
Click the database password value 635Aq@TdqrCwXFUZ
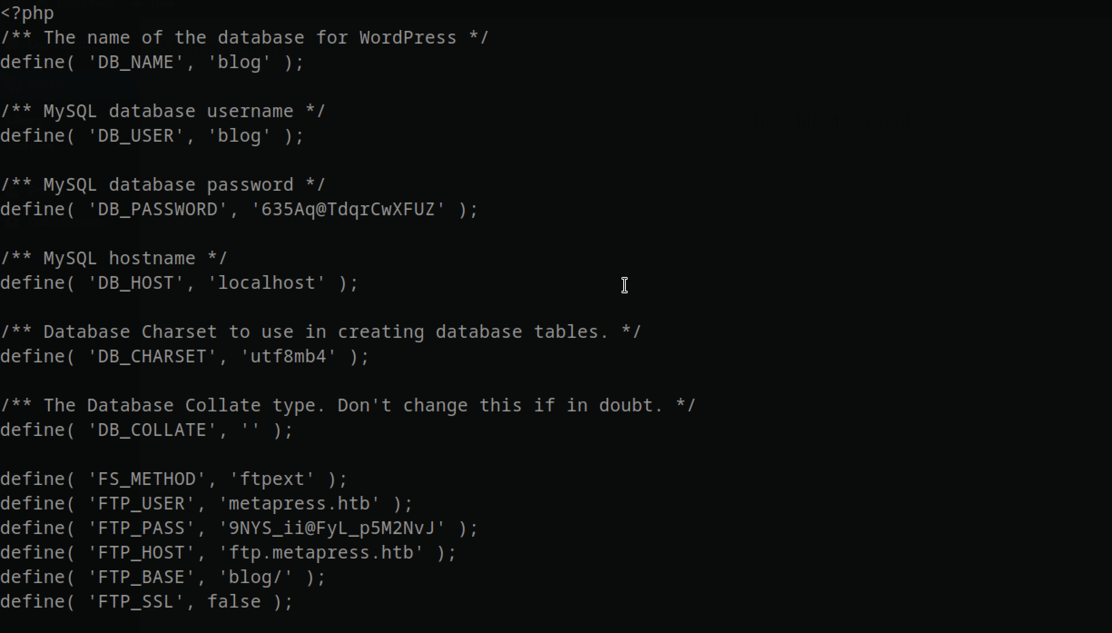coord(348,209)
